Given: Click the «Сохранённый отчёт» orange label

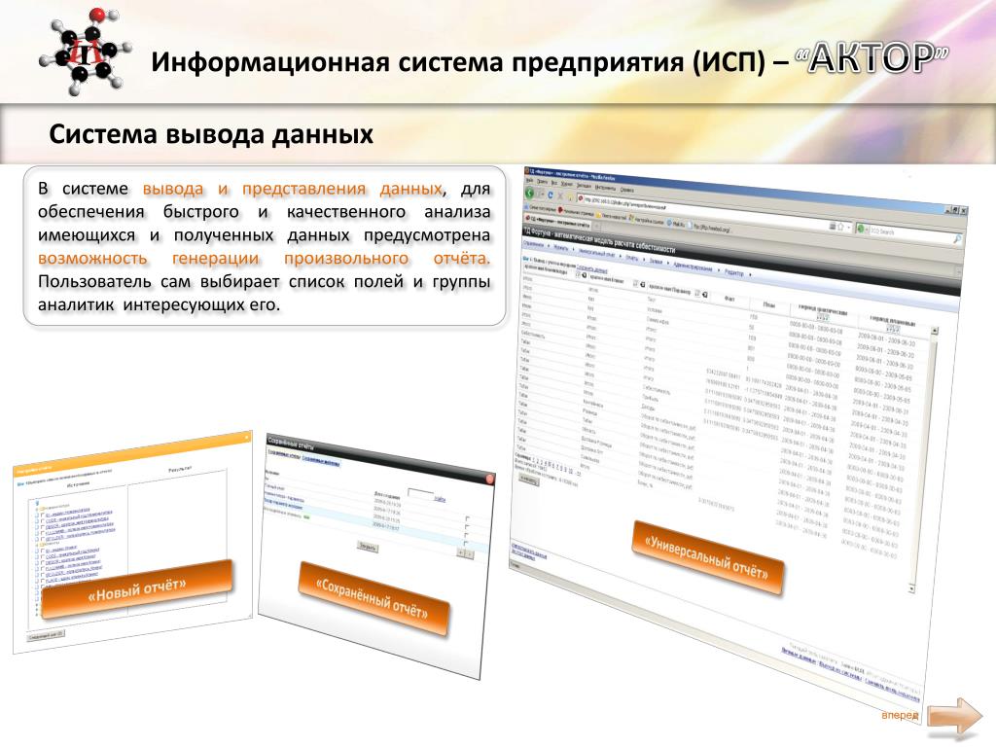Looking at the screenshot, I should click(x=373, y=598).
